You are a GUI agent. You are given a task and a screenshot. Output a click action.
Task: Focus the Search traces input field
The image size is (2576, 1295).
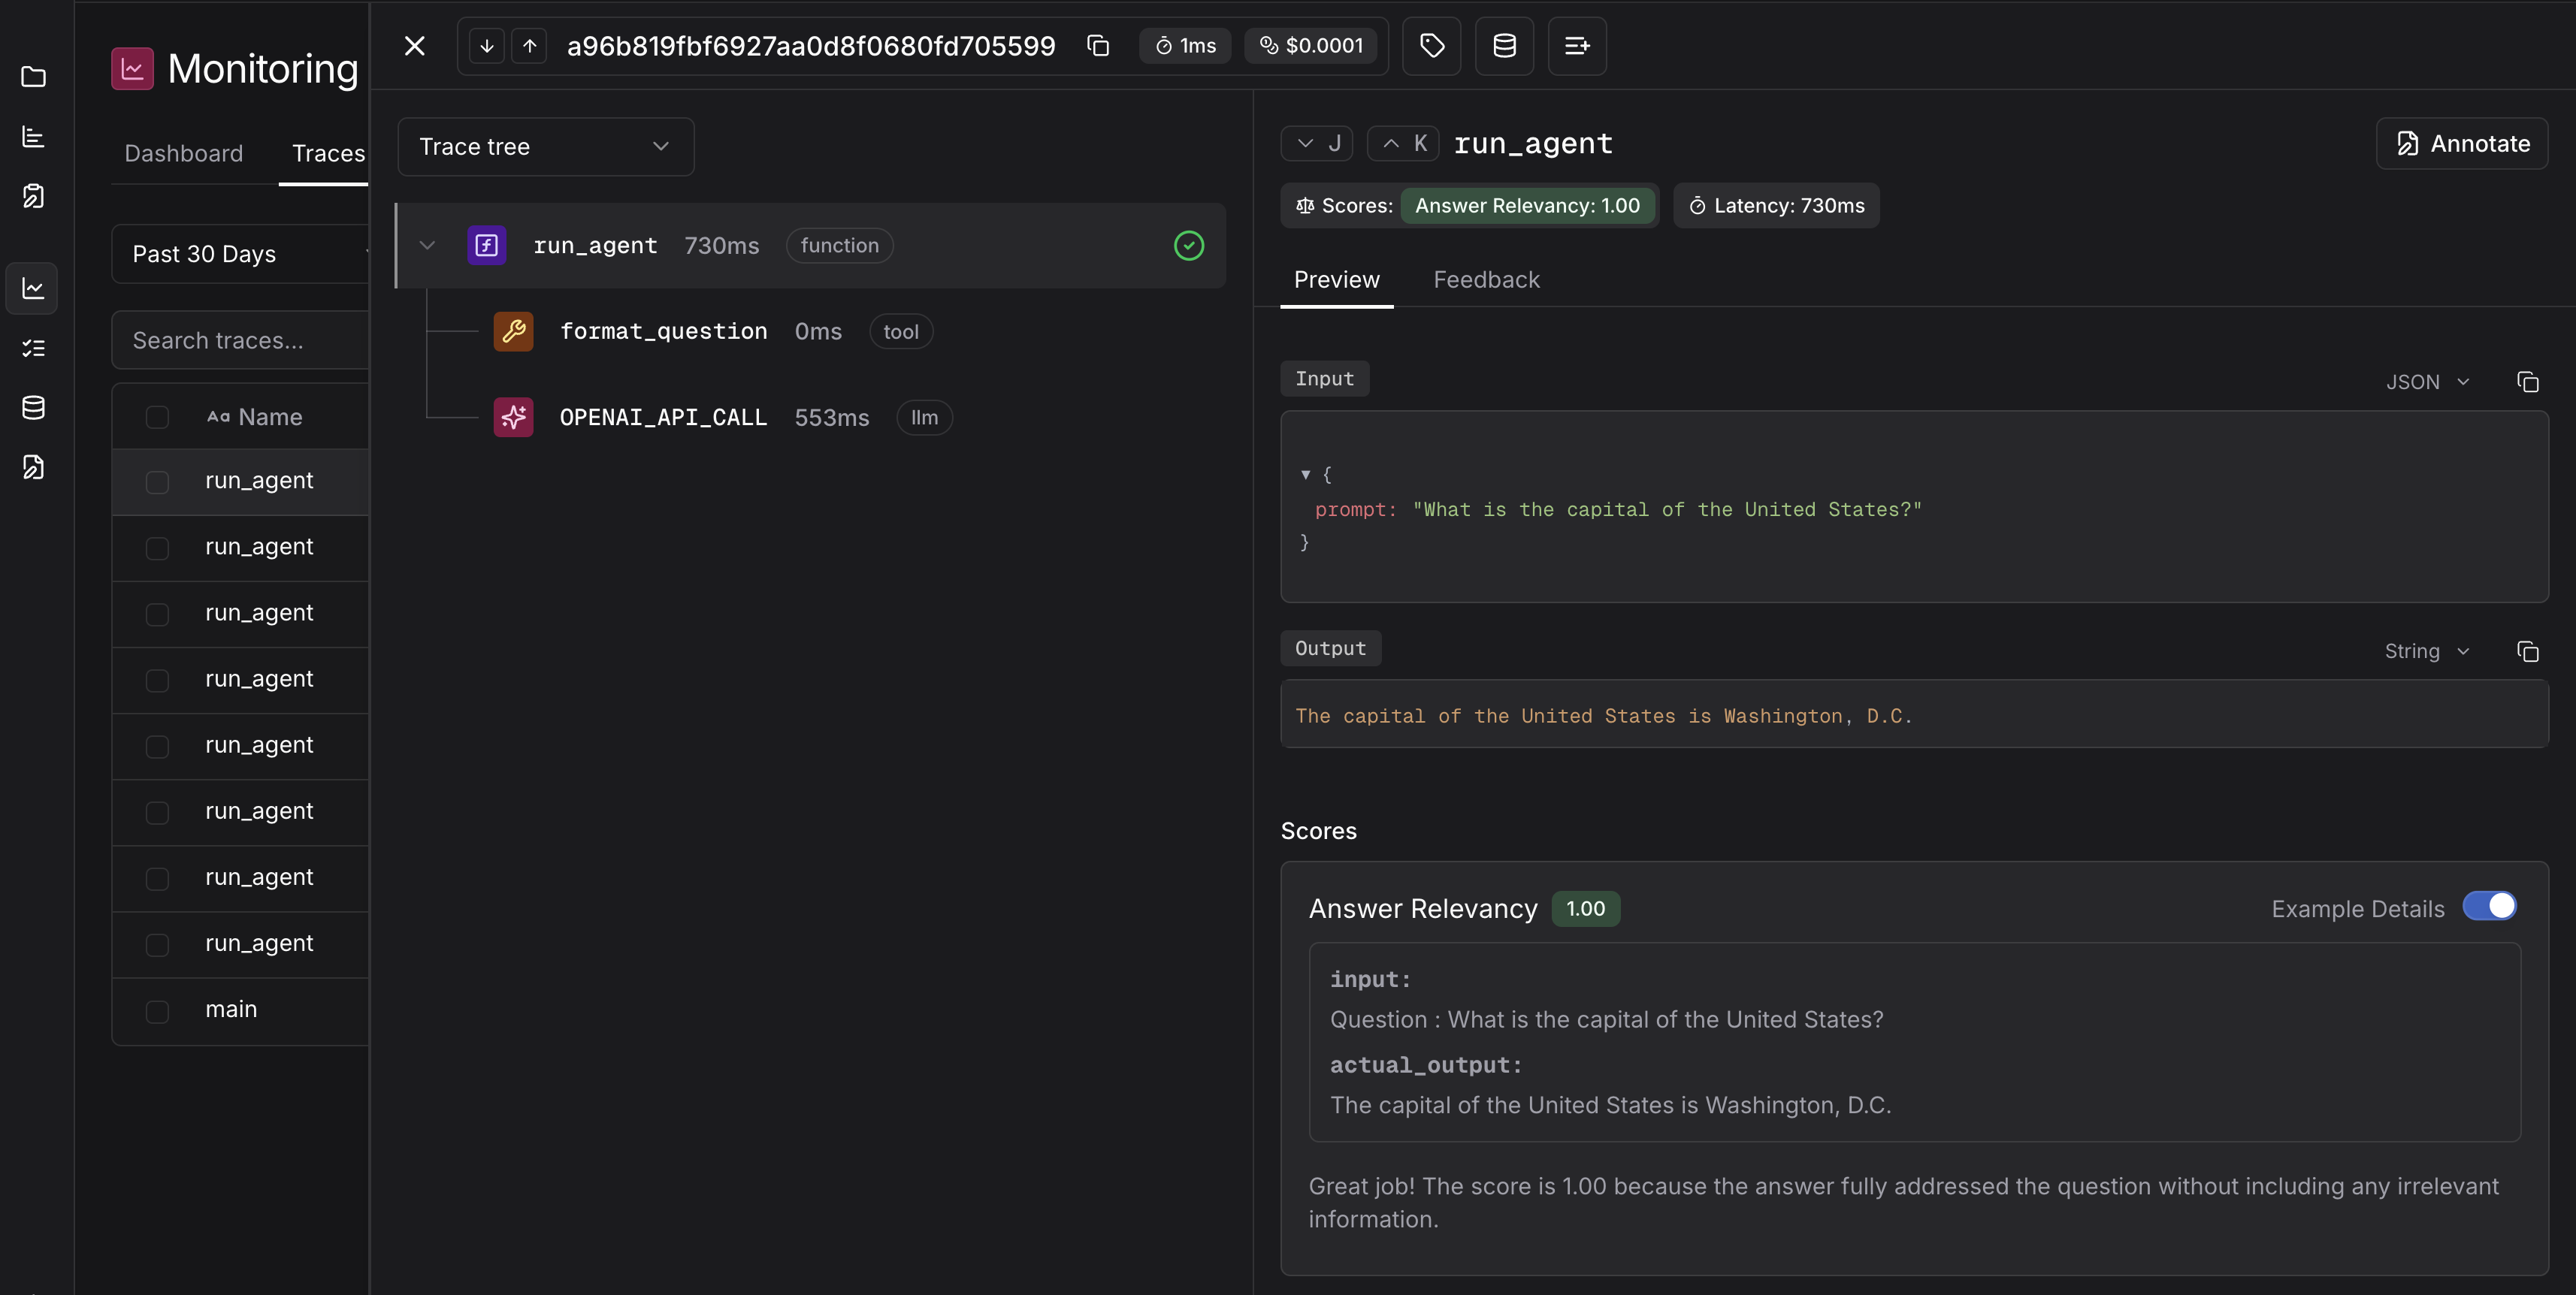[x=240, y=341]
